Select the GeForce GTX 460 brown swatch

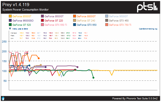[107, 20]
